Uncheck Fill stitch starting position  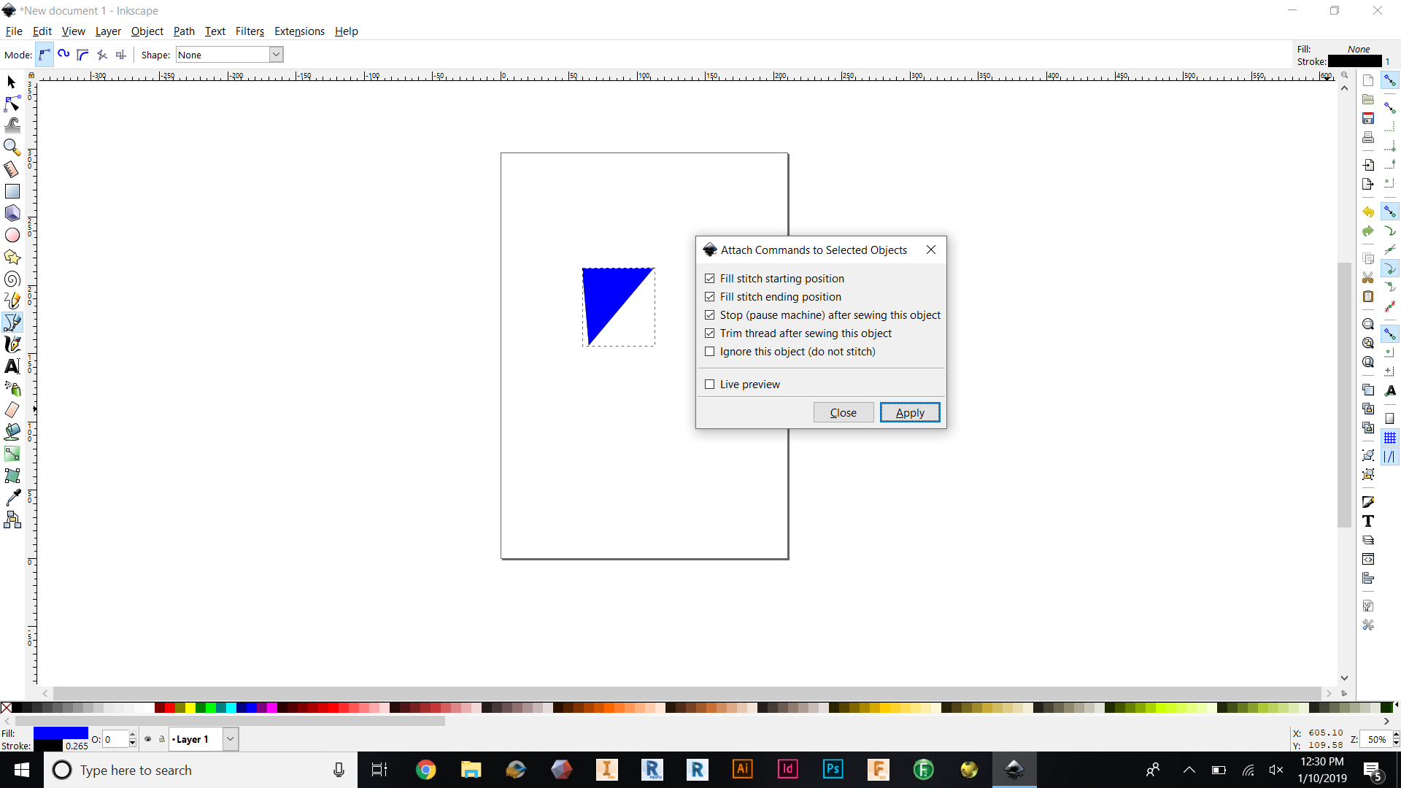pyautogui.click(x=709, y=279)
